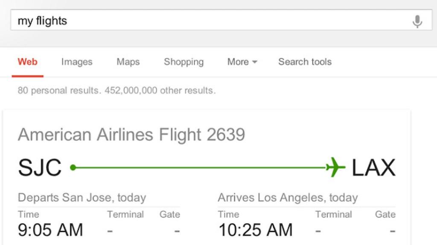Image resolution: width=437 pixels, height=245 pixels.
Task: Select the Web tab
Action: pos(27,62)
